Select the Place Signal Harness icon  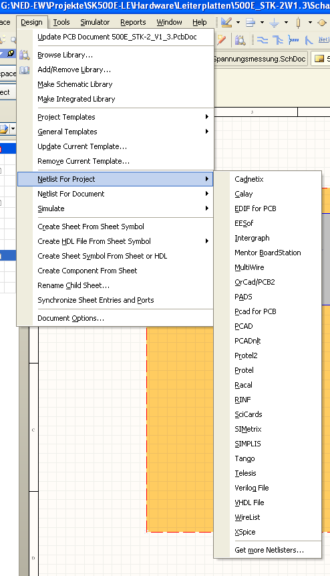[x=293, y=39]
